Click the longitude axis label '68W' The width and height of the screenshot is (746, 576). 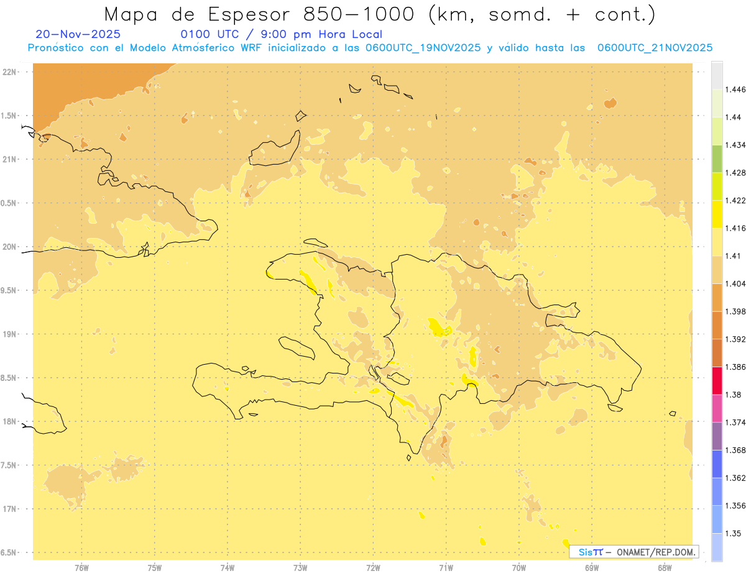(665, 567)
